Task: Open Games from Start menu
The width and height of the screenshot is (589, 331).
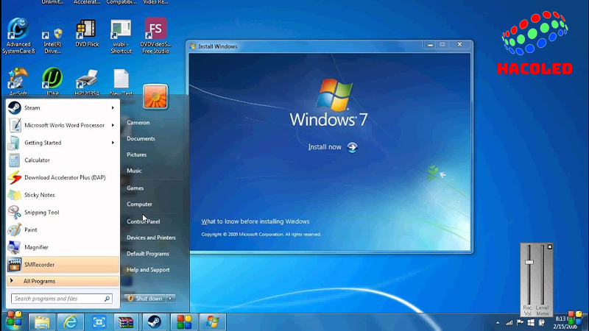Action: [x=135, y=188]
